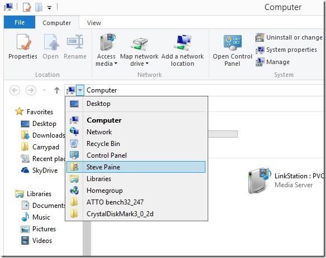
Task: Select the Manage icon in System group
Action: (260, 62)
